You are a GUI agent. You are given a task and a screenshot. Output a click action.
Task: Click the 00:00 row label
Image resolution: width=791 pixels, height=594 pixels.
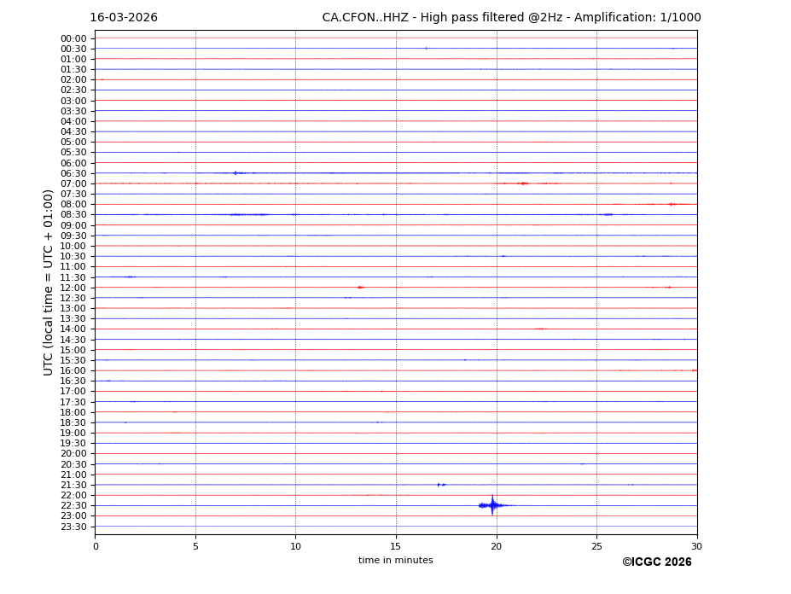pos(73,38)
